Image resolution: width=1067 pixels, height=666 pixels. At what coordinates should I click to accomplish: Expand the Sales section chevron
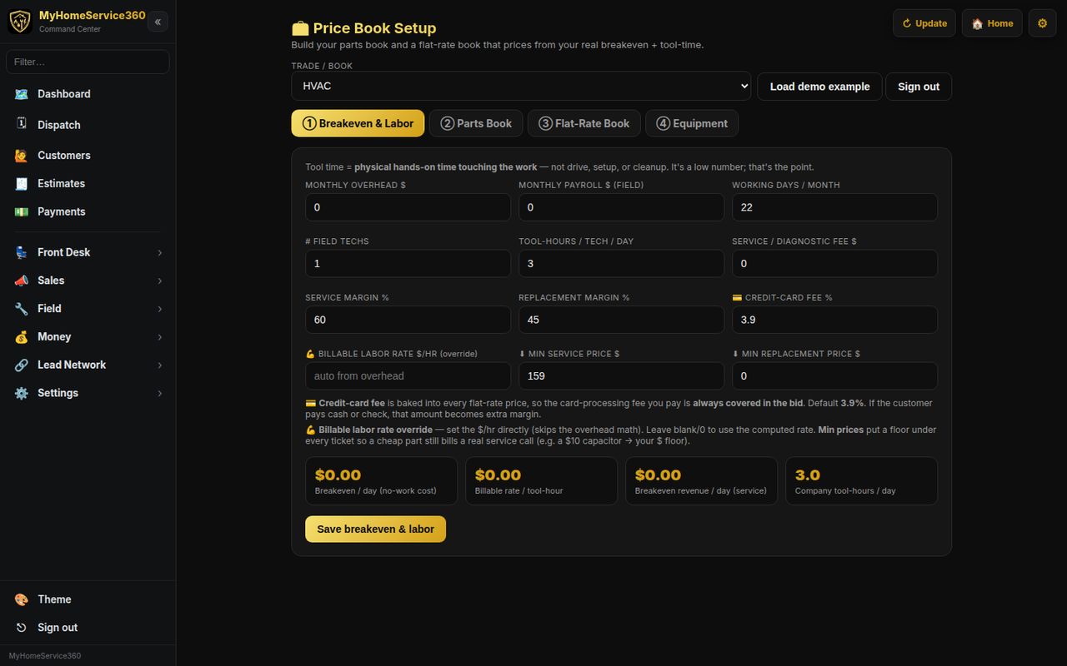pos(159,281)
